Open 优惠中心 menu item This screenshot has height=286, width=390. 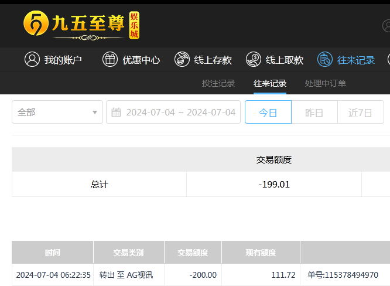tap(131, 60)
